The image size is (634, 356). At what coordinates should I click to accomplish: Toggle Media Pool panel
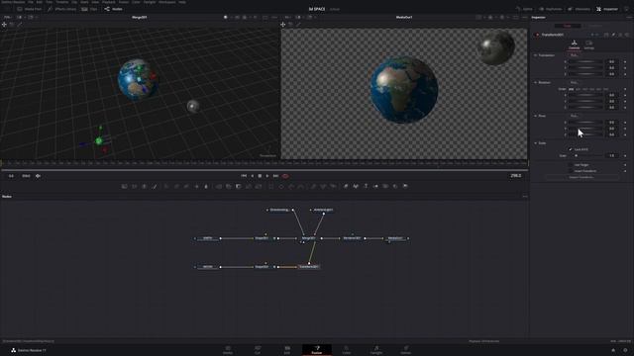[30, 9]
